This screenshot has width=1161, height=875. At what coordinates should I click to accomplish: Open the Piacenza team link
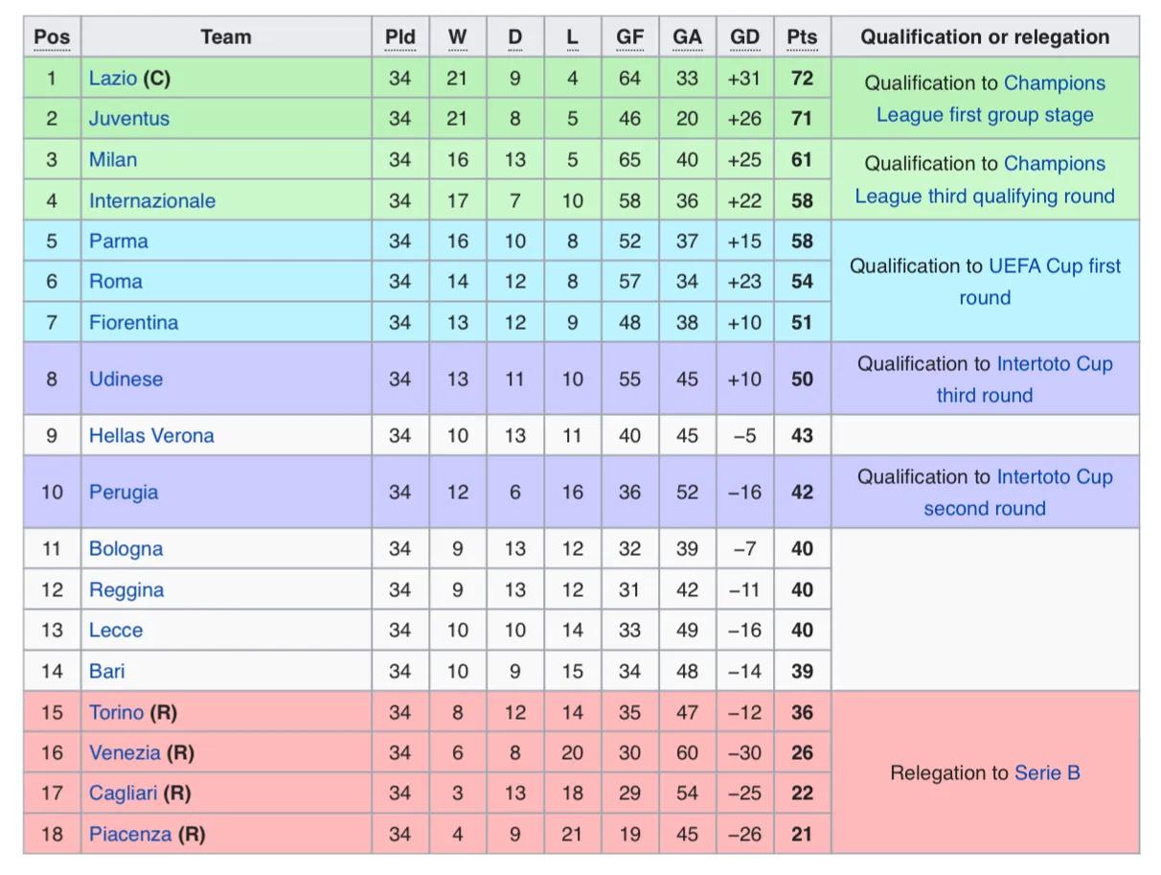pyautogui.click(x=130, y=835)
